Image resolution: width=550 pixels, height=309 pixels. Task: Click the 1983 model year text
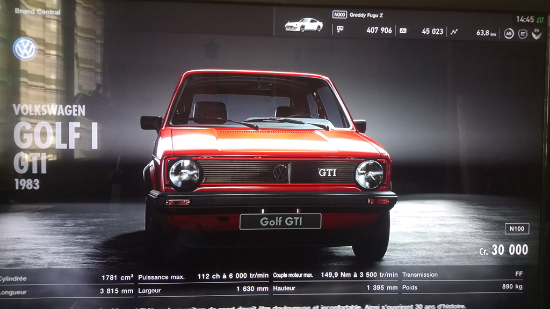pyautogui.click(x=27, y=185)
